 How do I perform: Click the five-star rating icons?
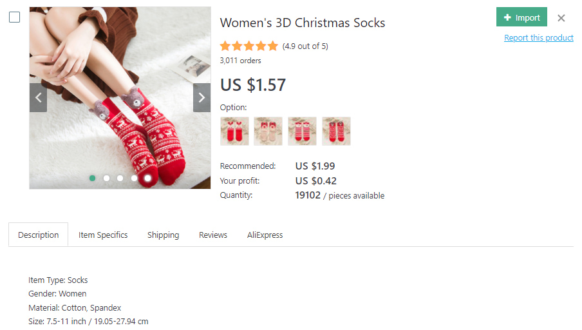point(249,46)
